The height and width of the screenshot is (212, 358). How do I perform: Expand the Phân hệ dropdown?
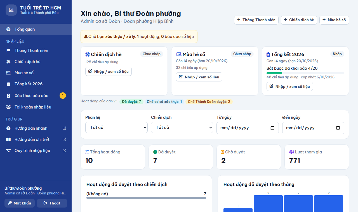[116, 127]
